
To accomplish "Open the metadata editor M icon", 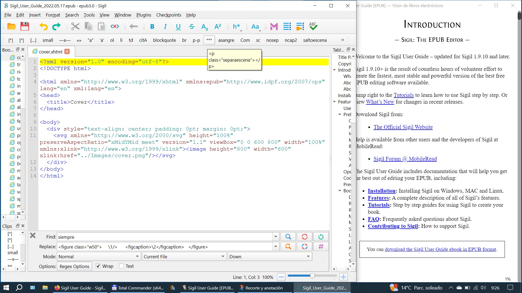I will 274,26.
